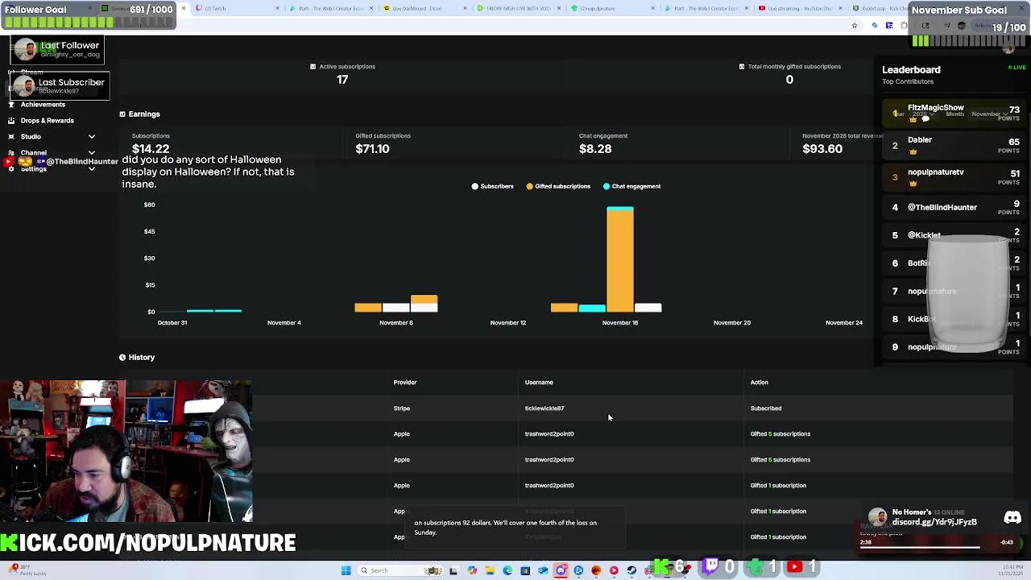The height and width of the screenshot is (580, 1031).
Task: Switch to the FRIDAY NIGH LIVE tab
Action: pyautogui.click(x=520, y=8)
